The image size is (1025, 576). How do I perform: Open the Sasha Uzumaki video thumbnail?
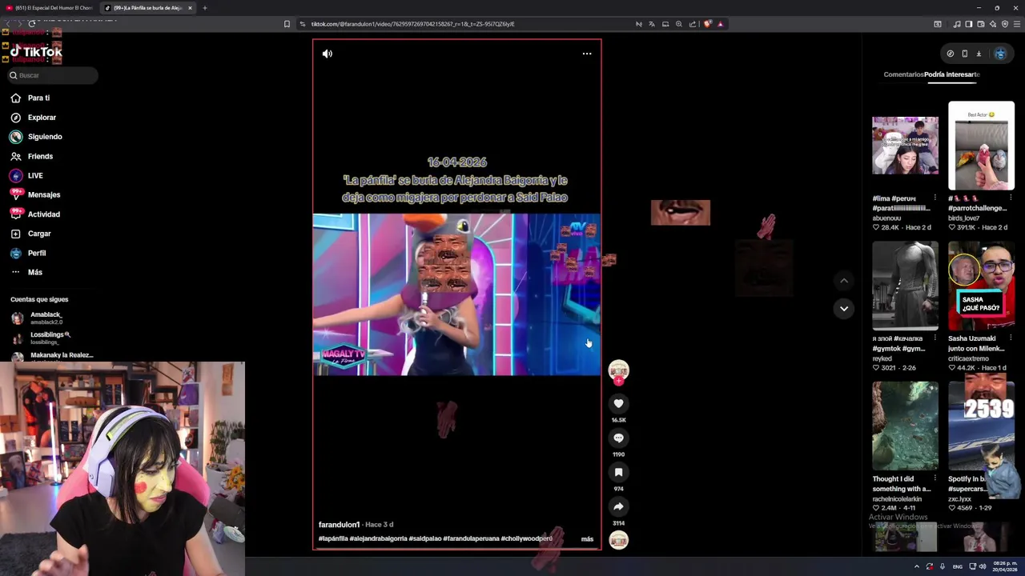click(981, 286)
